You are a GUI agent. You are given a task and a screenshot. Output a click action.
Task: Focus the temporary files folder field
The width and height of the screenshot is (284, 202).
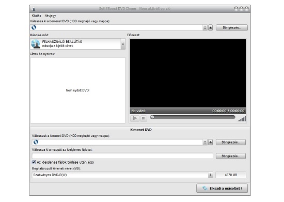tap(122, 156)
